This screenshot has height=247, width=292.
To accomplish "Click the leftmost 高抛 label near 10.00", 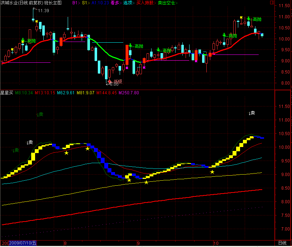I will (x=32, y=41).
